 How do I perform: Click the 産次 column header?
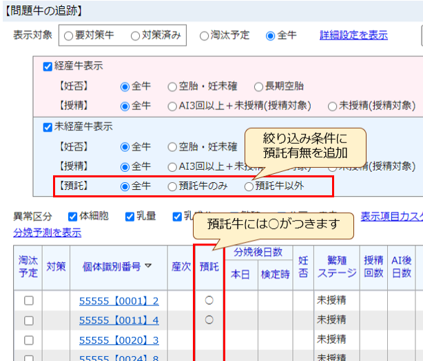point(181,267)
